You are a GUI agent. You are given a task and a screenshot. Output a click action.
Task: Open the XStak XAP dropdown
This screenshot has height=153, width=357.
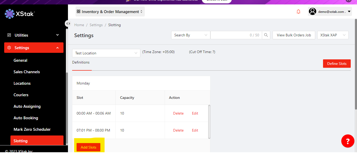coord(333,35)
